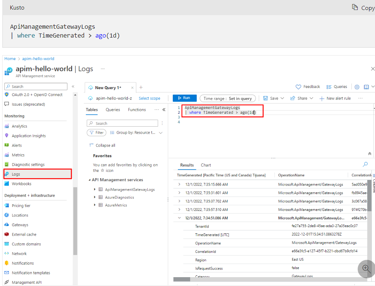The image size is (375, 286).
Task: Open the documentation book icon
Action: (x=366, y=87)
